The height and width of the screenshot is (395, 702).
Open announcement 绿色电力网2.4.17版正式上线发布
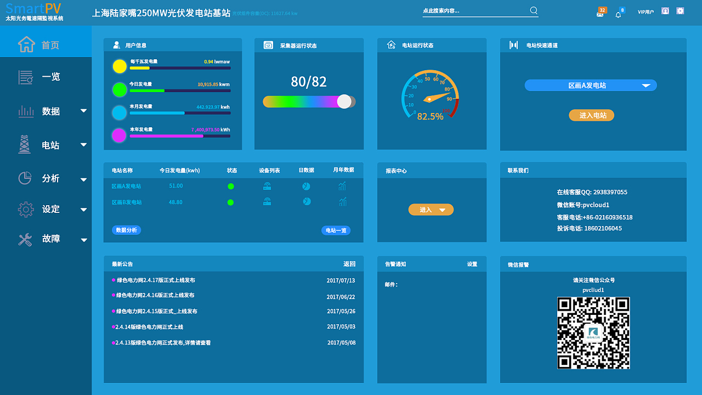click(156, 280)
